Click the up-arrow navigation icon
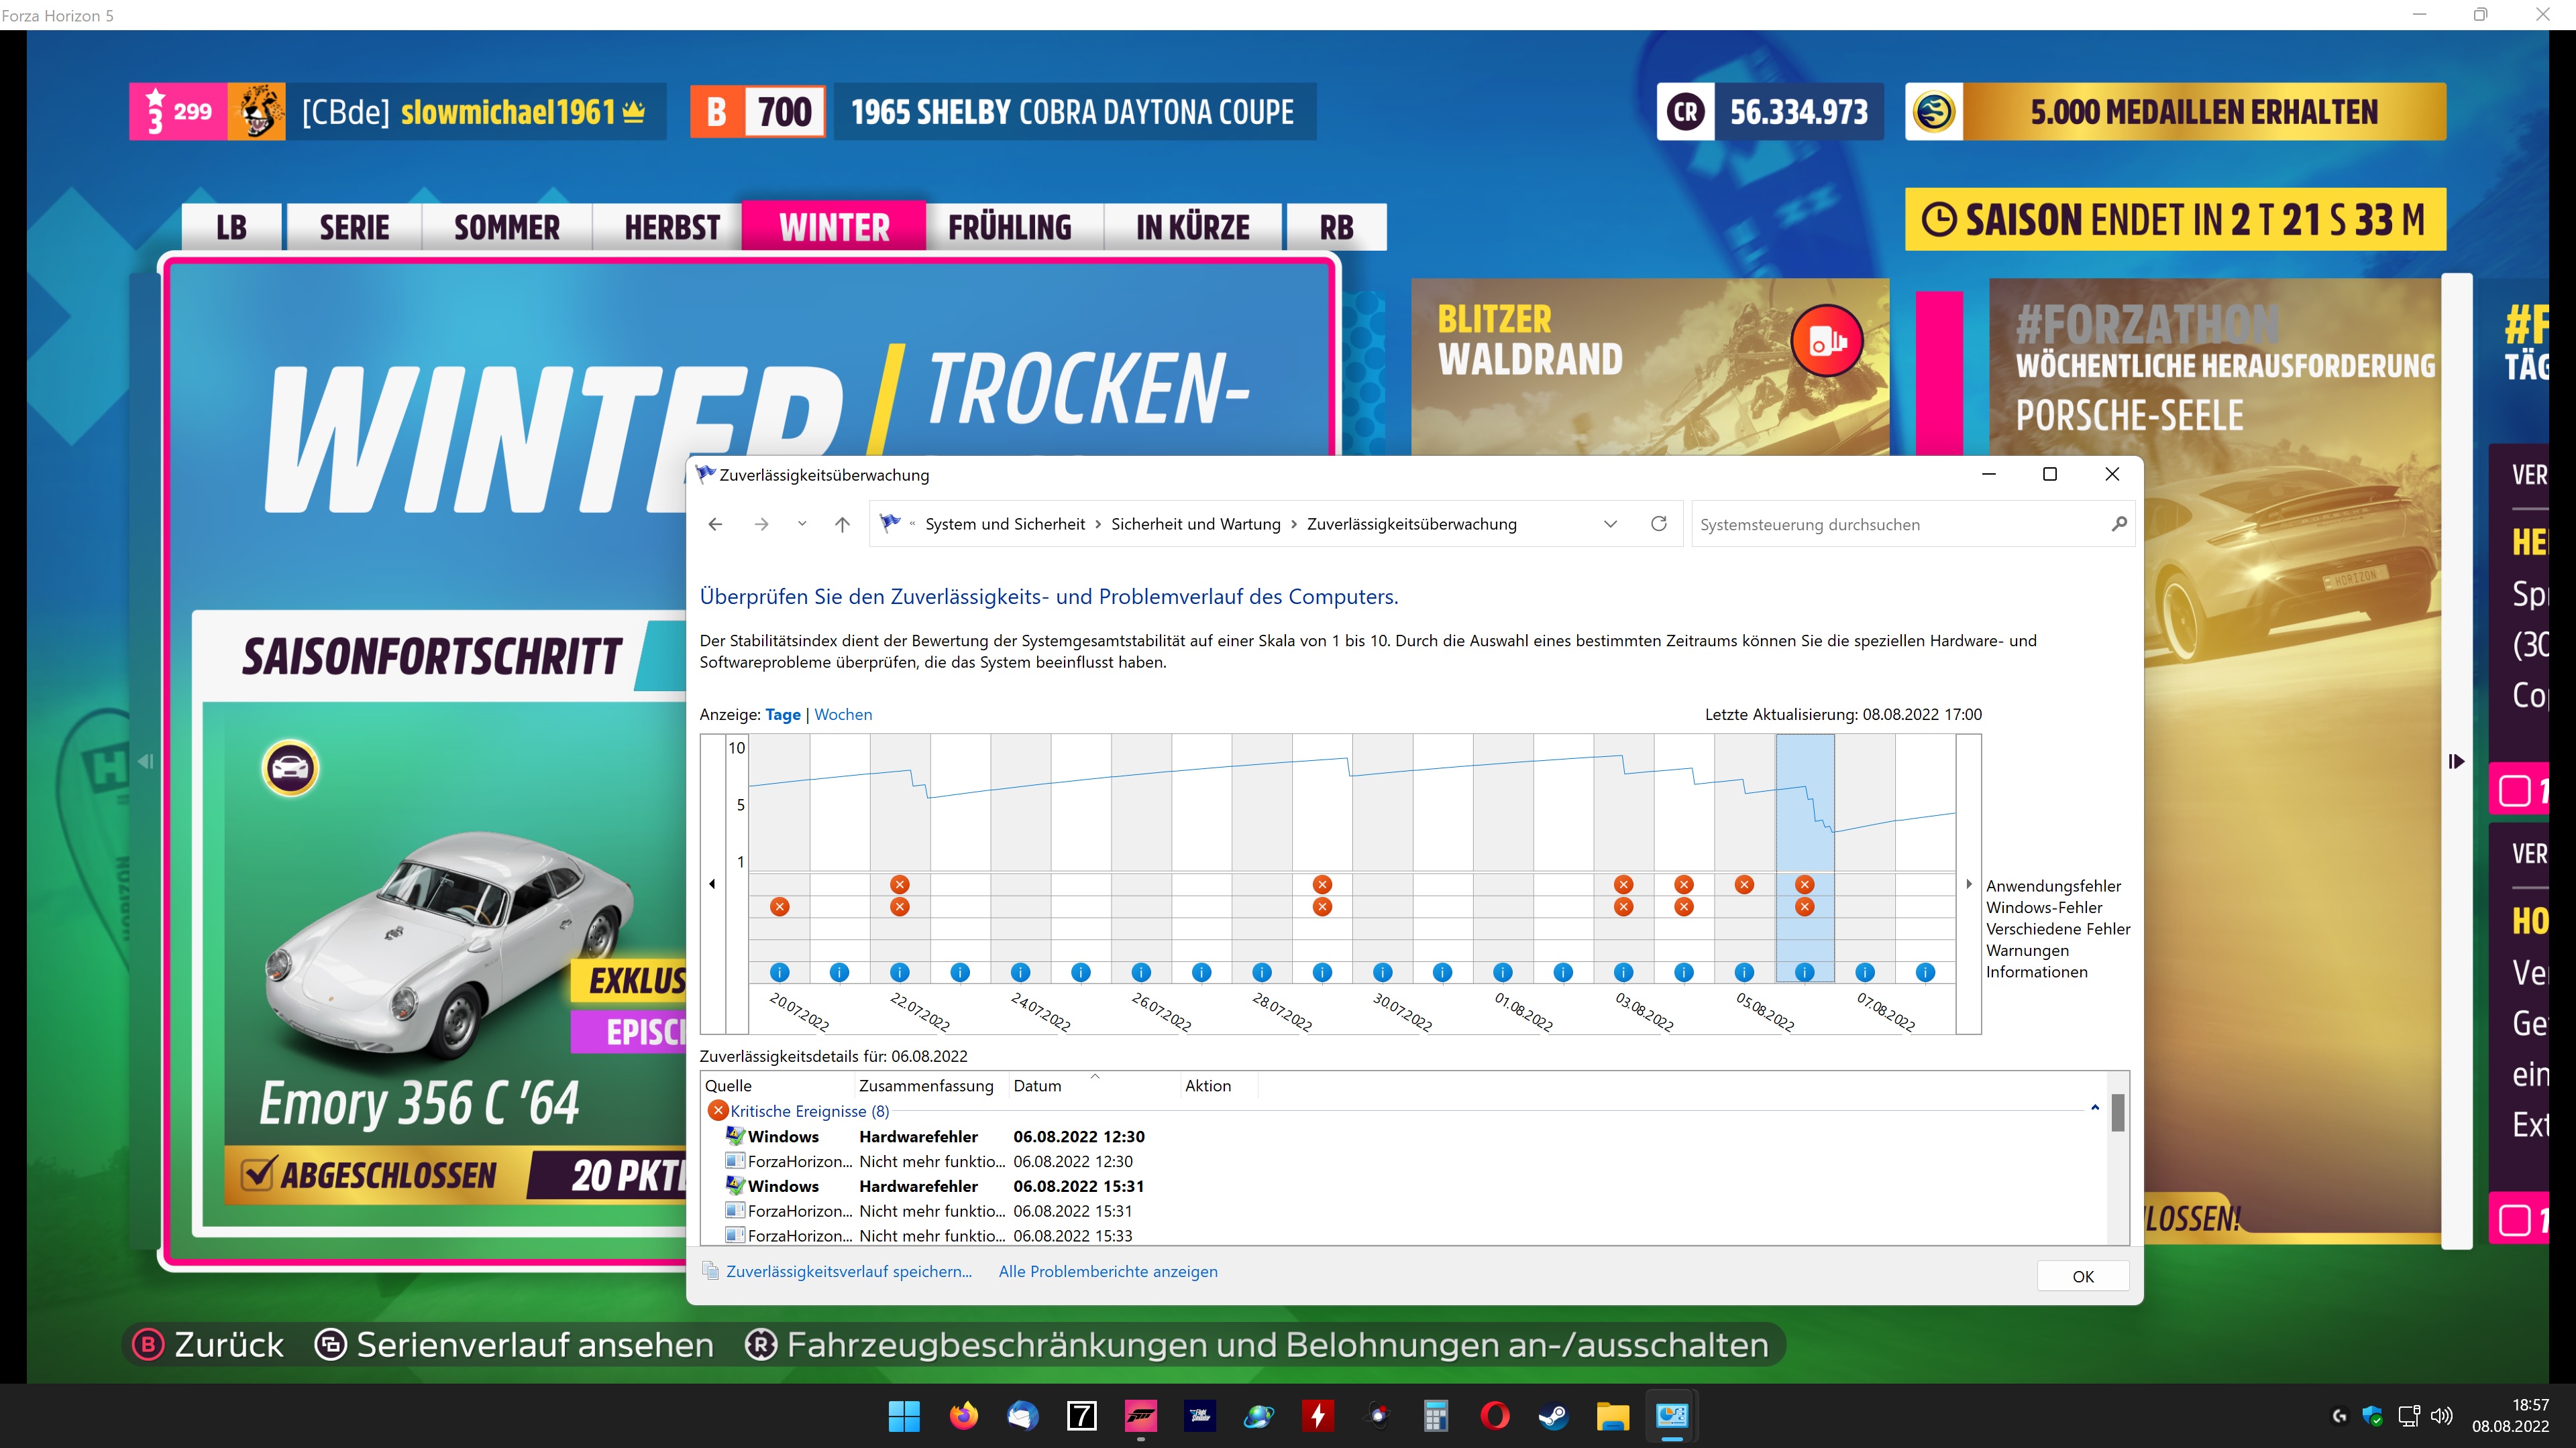This screenshot has width=2576, height=1448. 842,524
